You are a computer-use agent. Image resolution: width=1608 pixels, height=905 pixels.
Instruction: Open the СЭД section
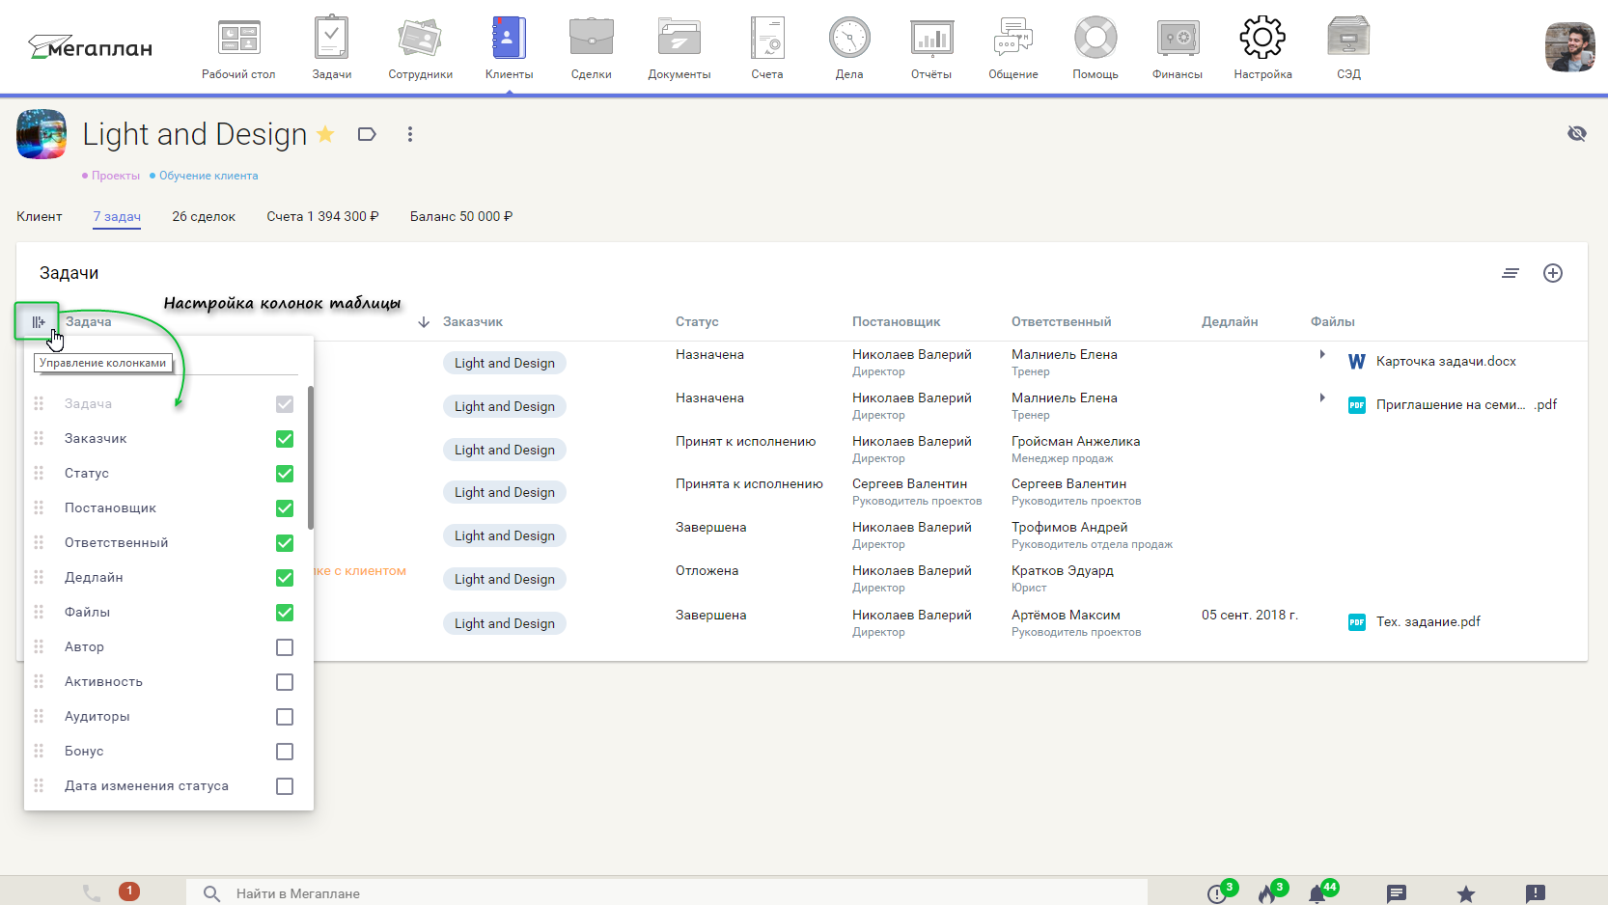(1348, 48)
